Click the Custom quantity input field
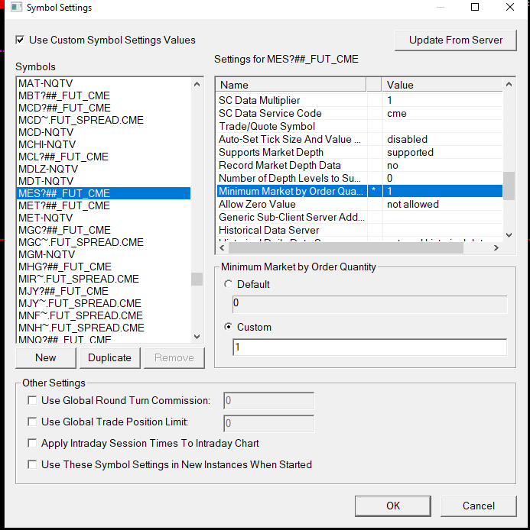Image resolution: width=530 pixels, height=530 pixels. [370, 347]
